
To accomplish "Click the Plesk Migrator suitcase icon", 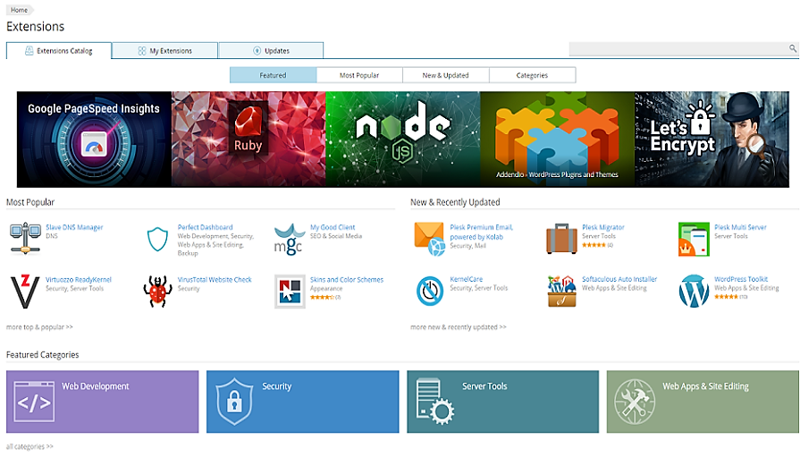I will click(561, 238).
